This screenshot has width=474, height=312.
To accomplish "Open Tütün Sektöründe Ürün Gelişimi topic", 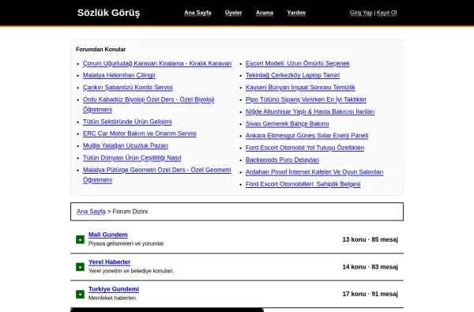I will point(127,122).
